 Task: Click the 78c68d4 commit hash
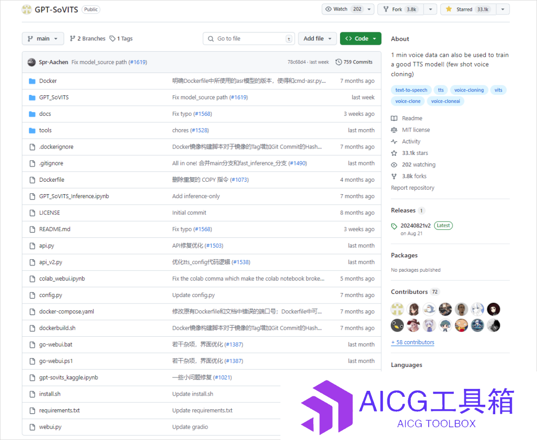pos(296,62)
